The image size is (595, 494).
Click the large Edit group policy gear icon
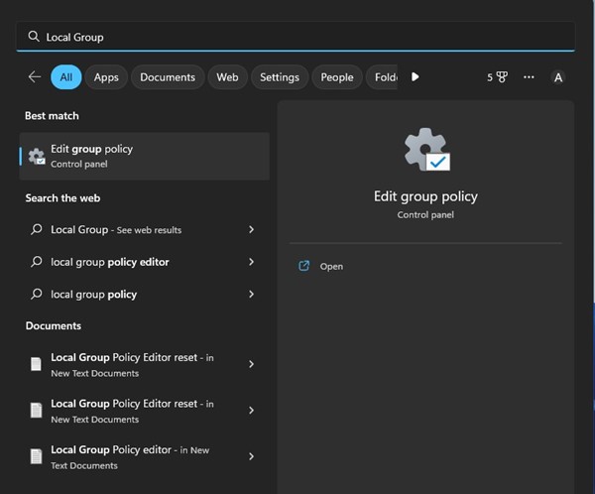coord(425,150)
